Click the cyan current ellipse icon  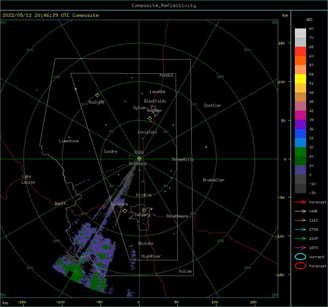tap(300, 257)
